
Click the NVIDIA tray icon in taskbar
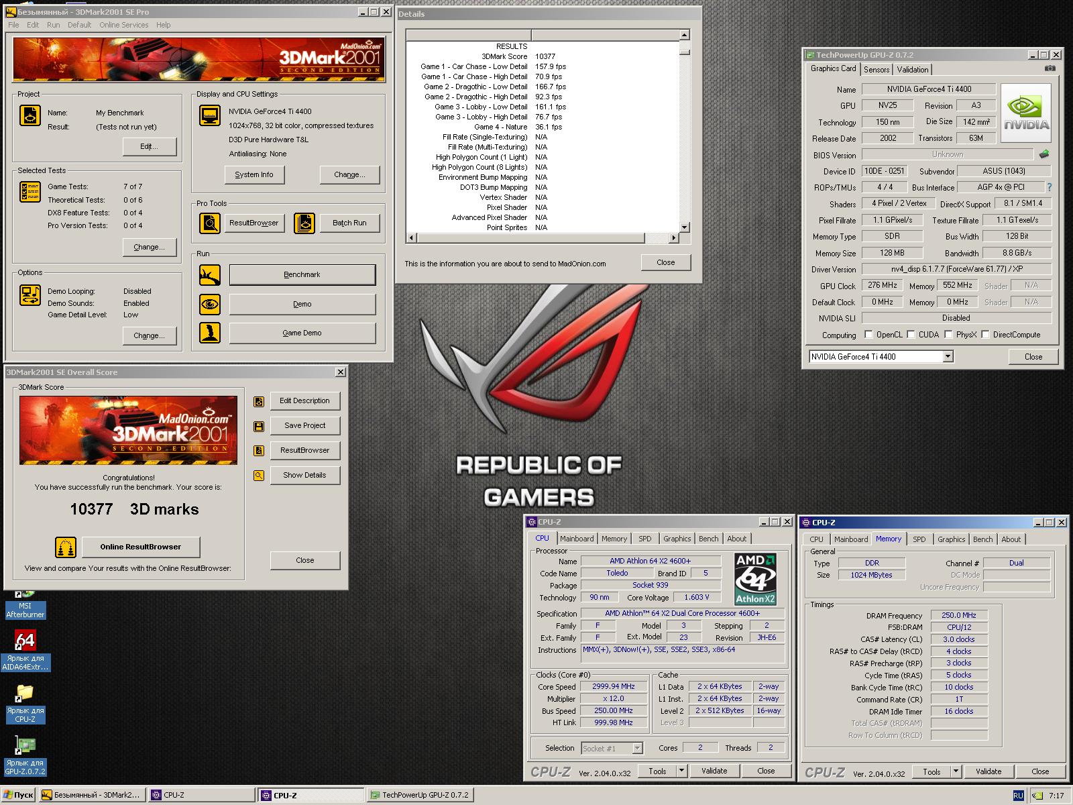(1037, 796)
